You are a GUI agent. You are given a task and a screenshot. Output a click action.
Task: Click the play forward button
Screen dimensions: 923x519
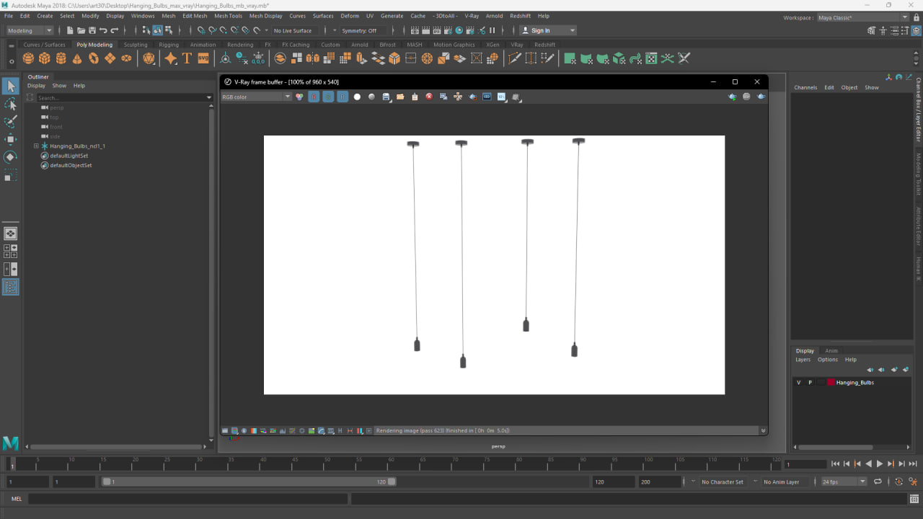879,464
